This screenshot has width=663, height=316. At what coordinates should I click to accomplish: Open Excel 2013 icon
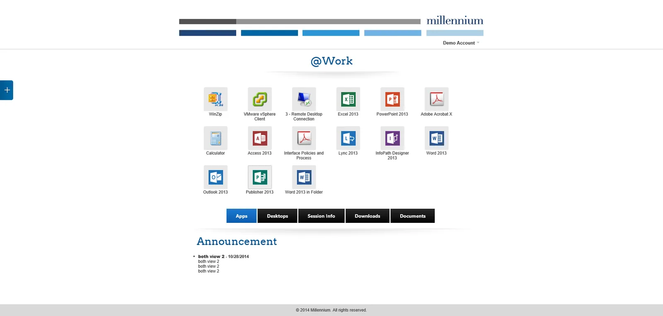point(348,99)
